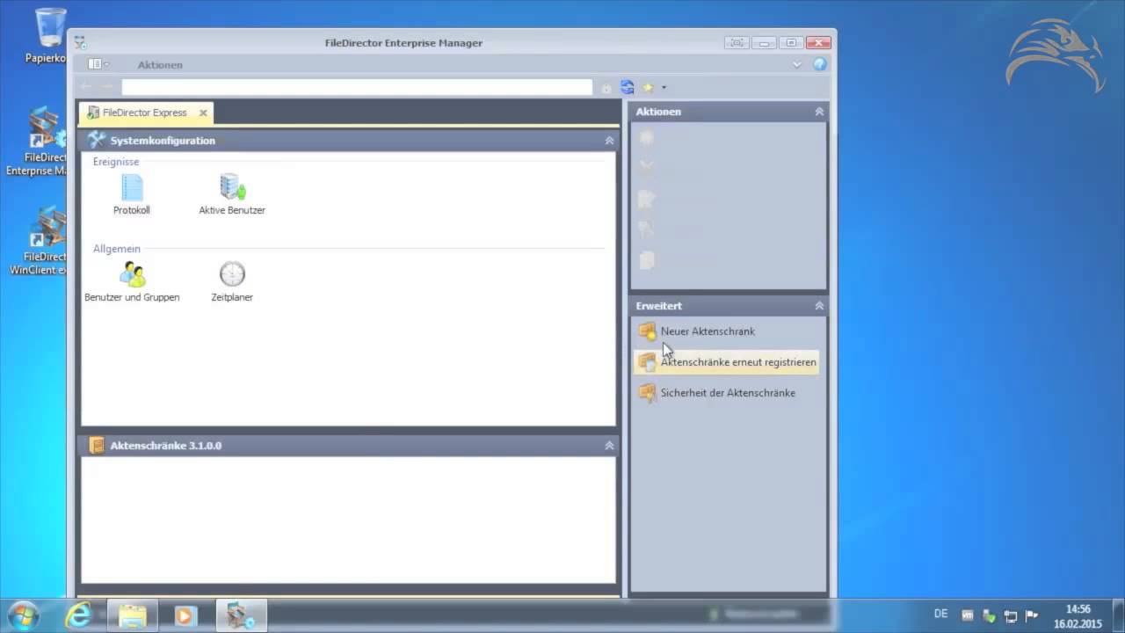Screen dimensions: 1125x633
Task: Click the full-screen button in title bar
Action: point(737,42)
